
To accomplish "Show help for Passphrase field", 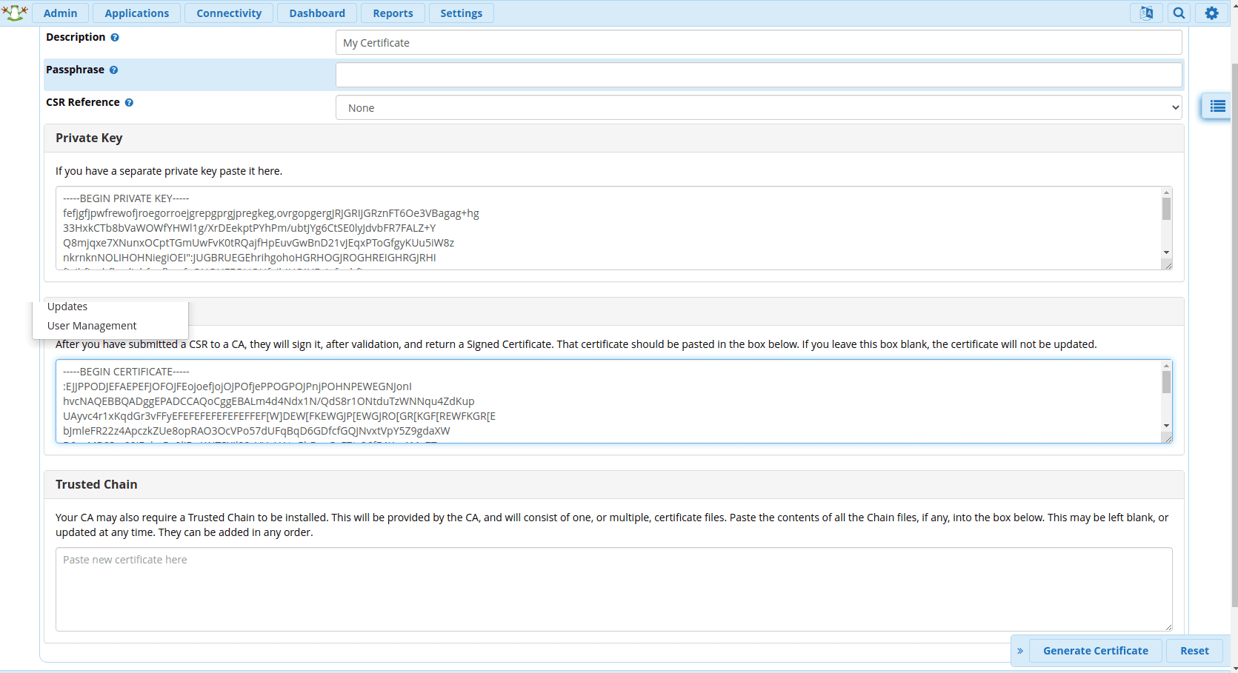I will click(x=113, y=70).
